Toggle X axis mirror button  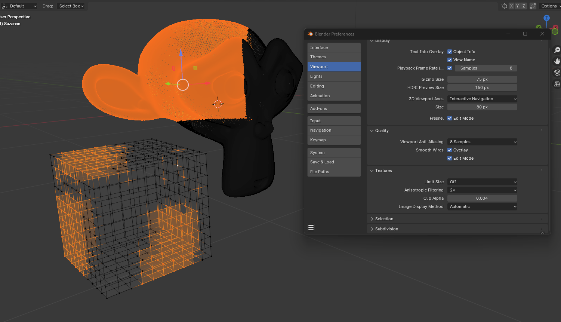(x=511, y=6)
